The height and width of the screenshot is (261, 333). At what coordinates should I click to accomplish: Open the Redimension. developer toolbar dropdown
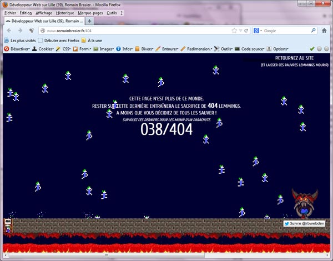[196, 49]
